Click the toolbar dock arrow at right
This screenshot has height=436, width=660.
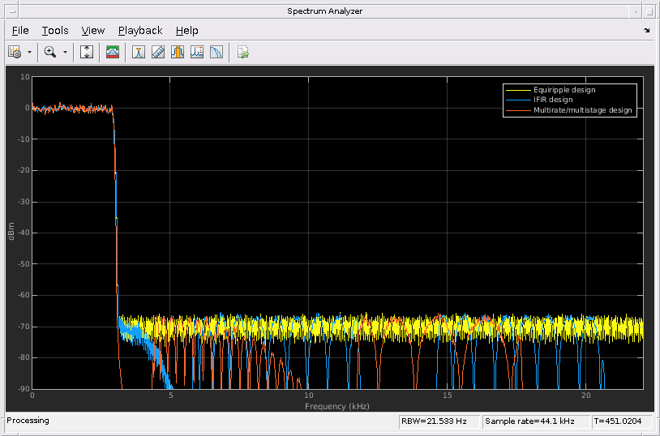[647, 30]
